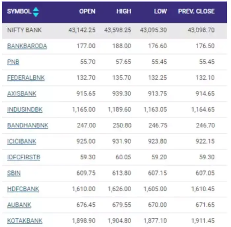
Task: Open the IDFCFIRSTB stock link
Action: (23, 157)
